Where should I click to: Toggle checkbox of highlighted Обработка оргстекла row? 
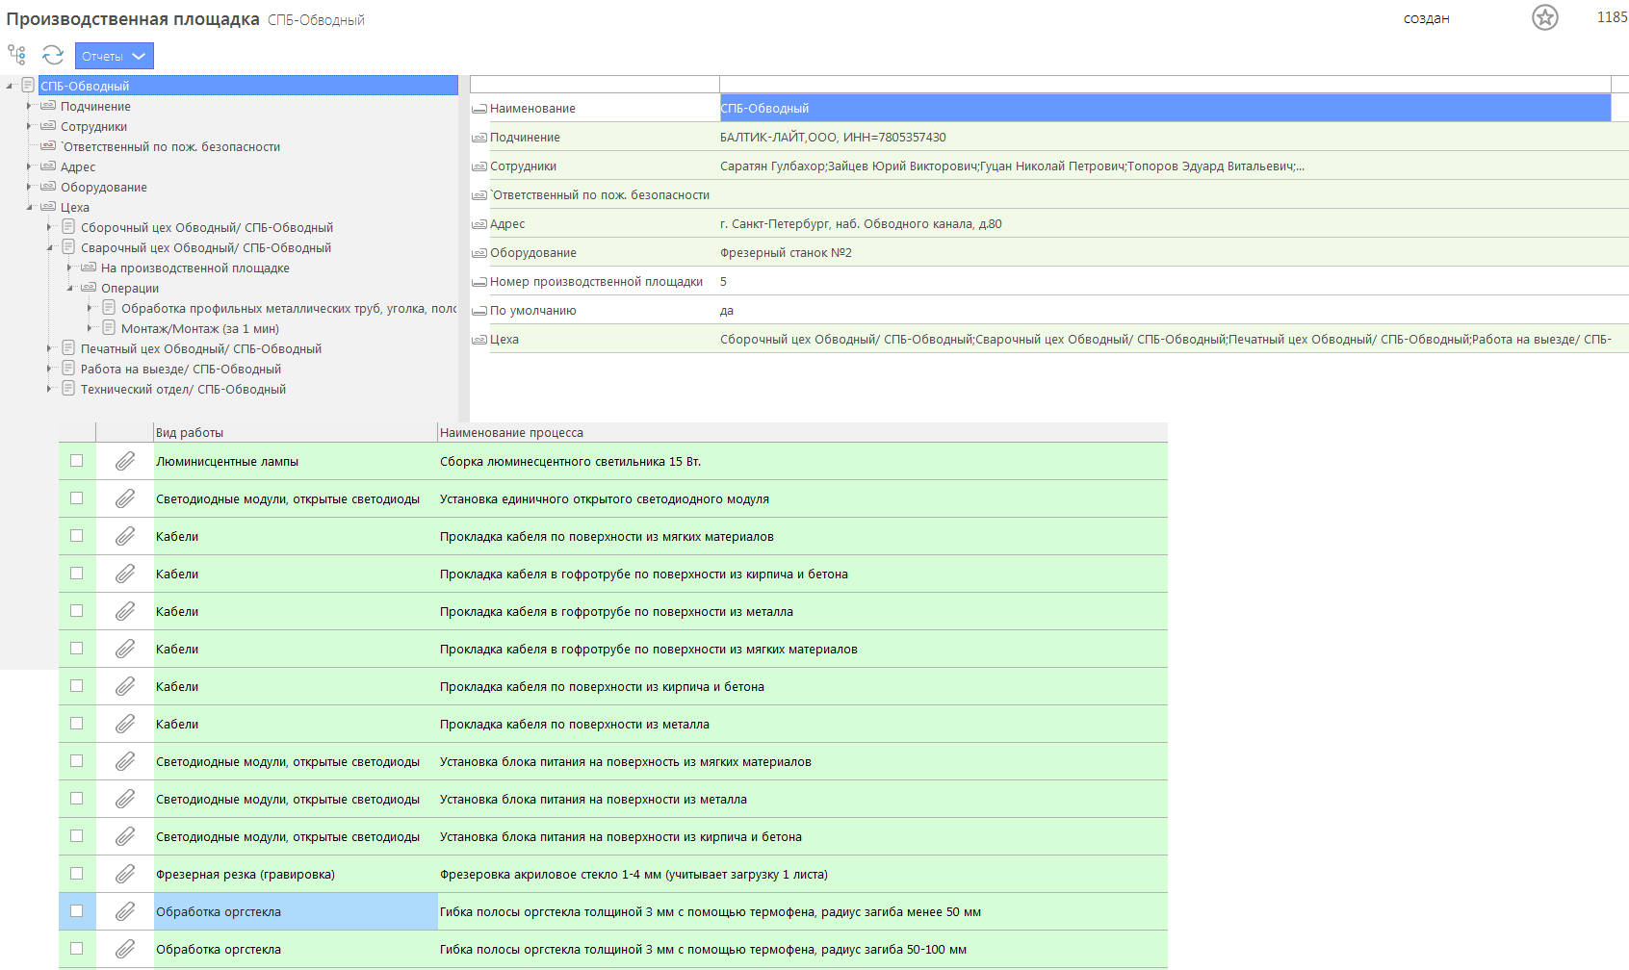tap(77, 911)
